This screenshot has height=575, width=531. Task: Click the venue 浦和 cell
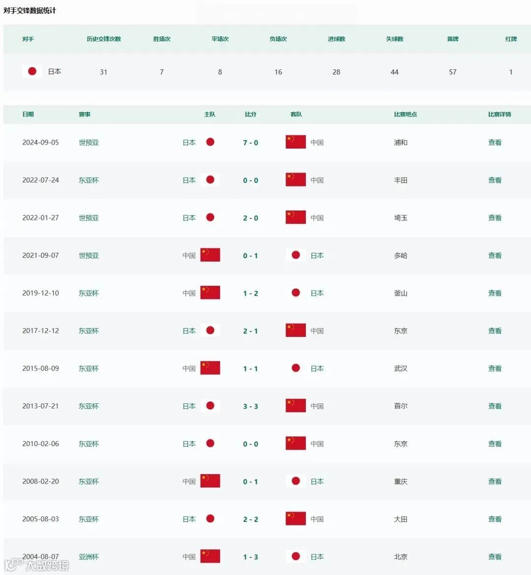401,142
